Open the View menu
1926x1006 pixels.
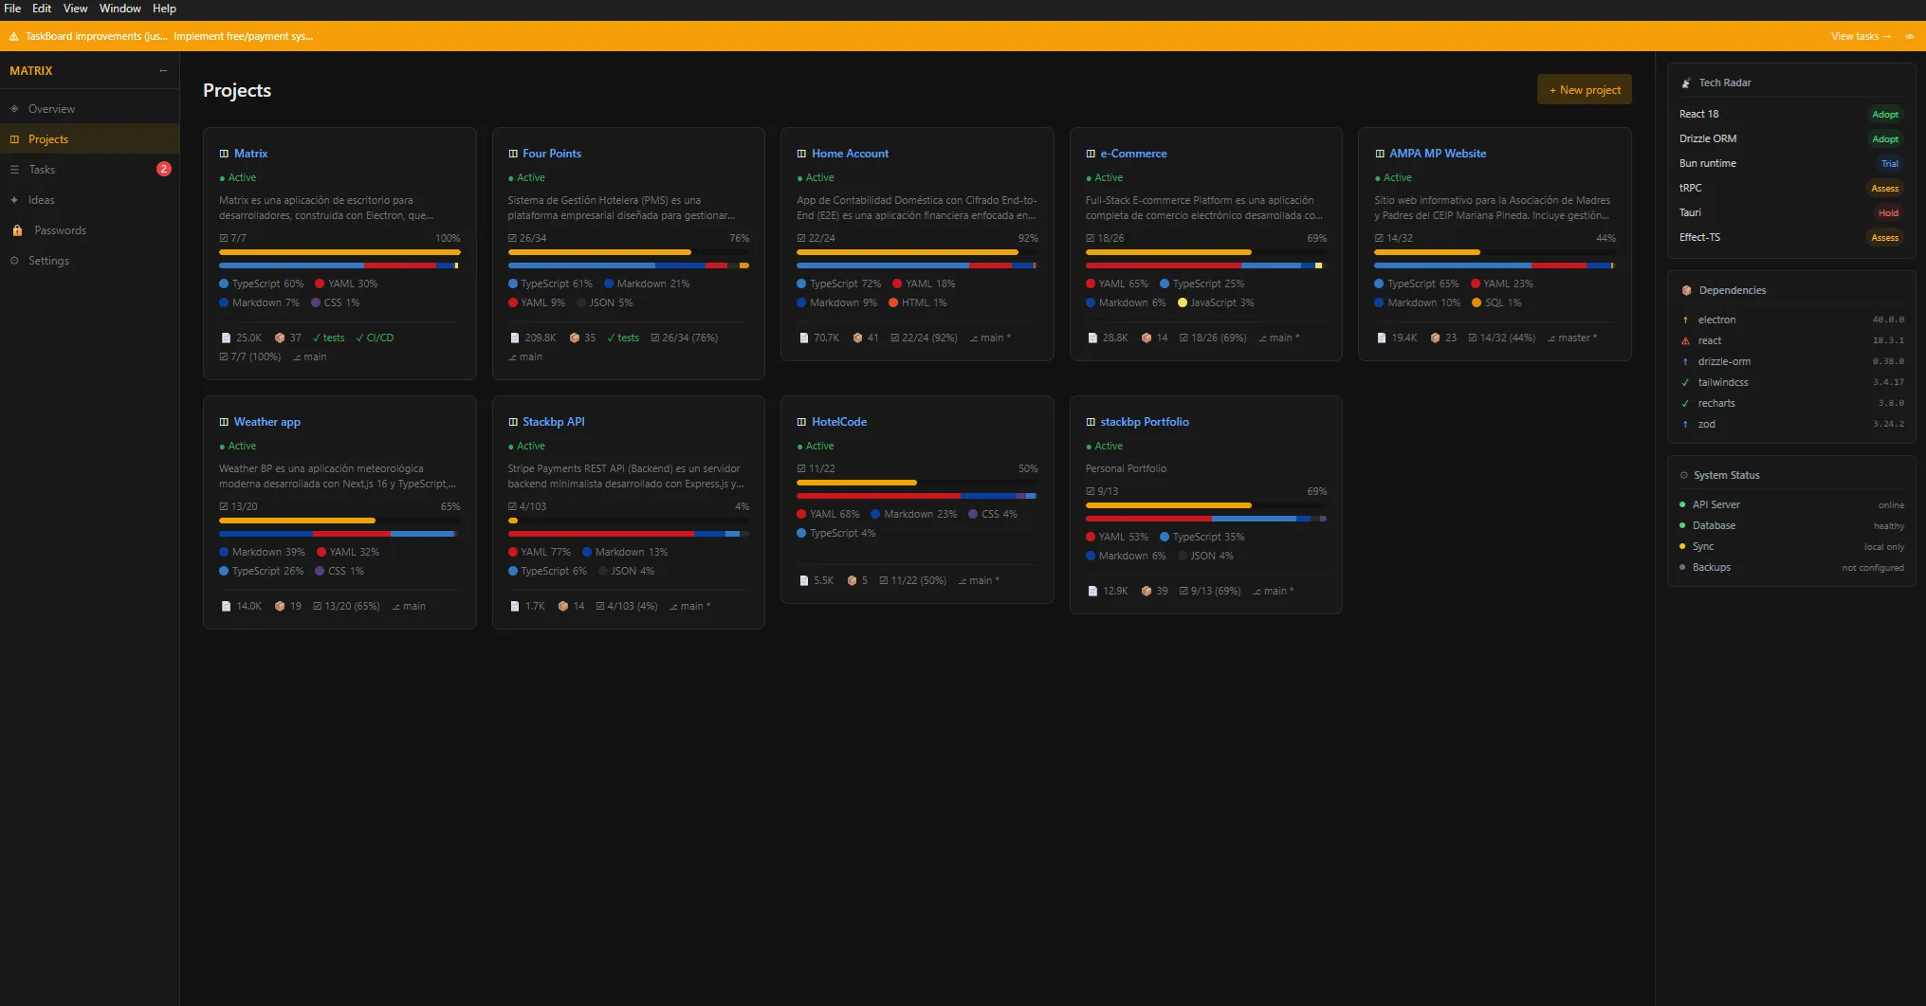point(75,9)
